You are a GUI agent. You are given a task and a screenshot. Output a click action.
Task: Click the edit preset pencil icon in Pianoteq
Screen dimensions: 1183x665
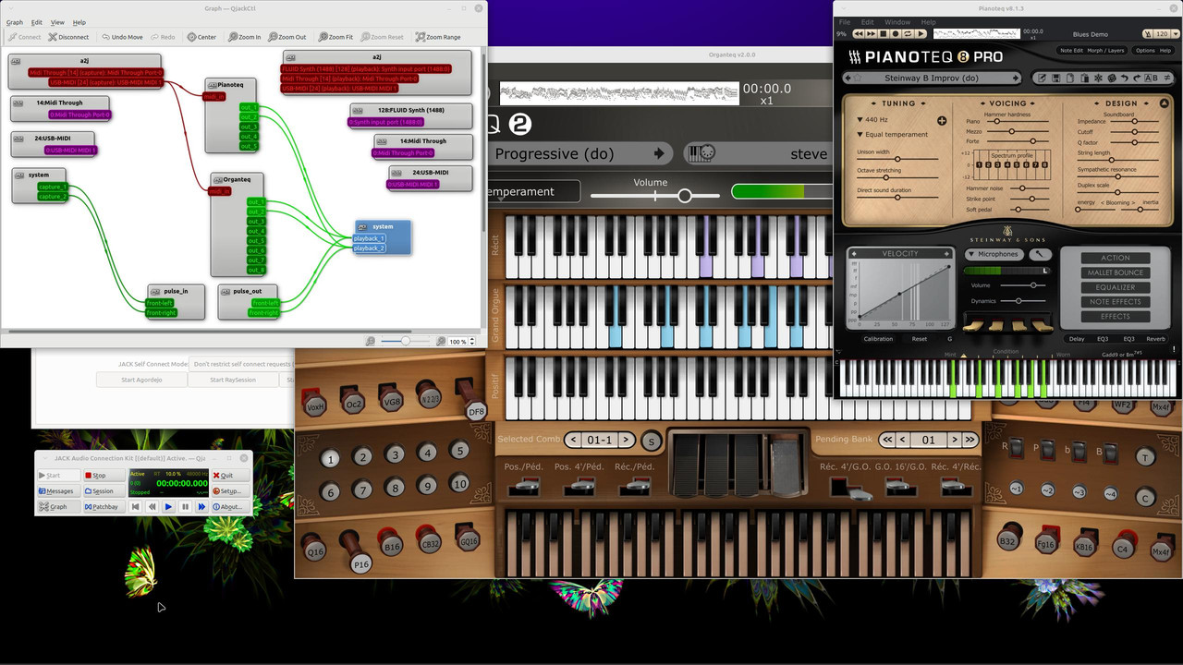tap(1042, 79)
